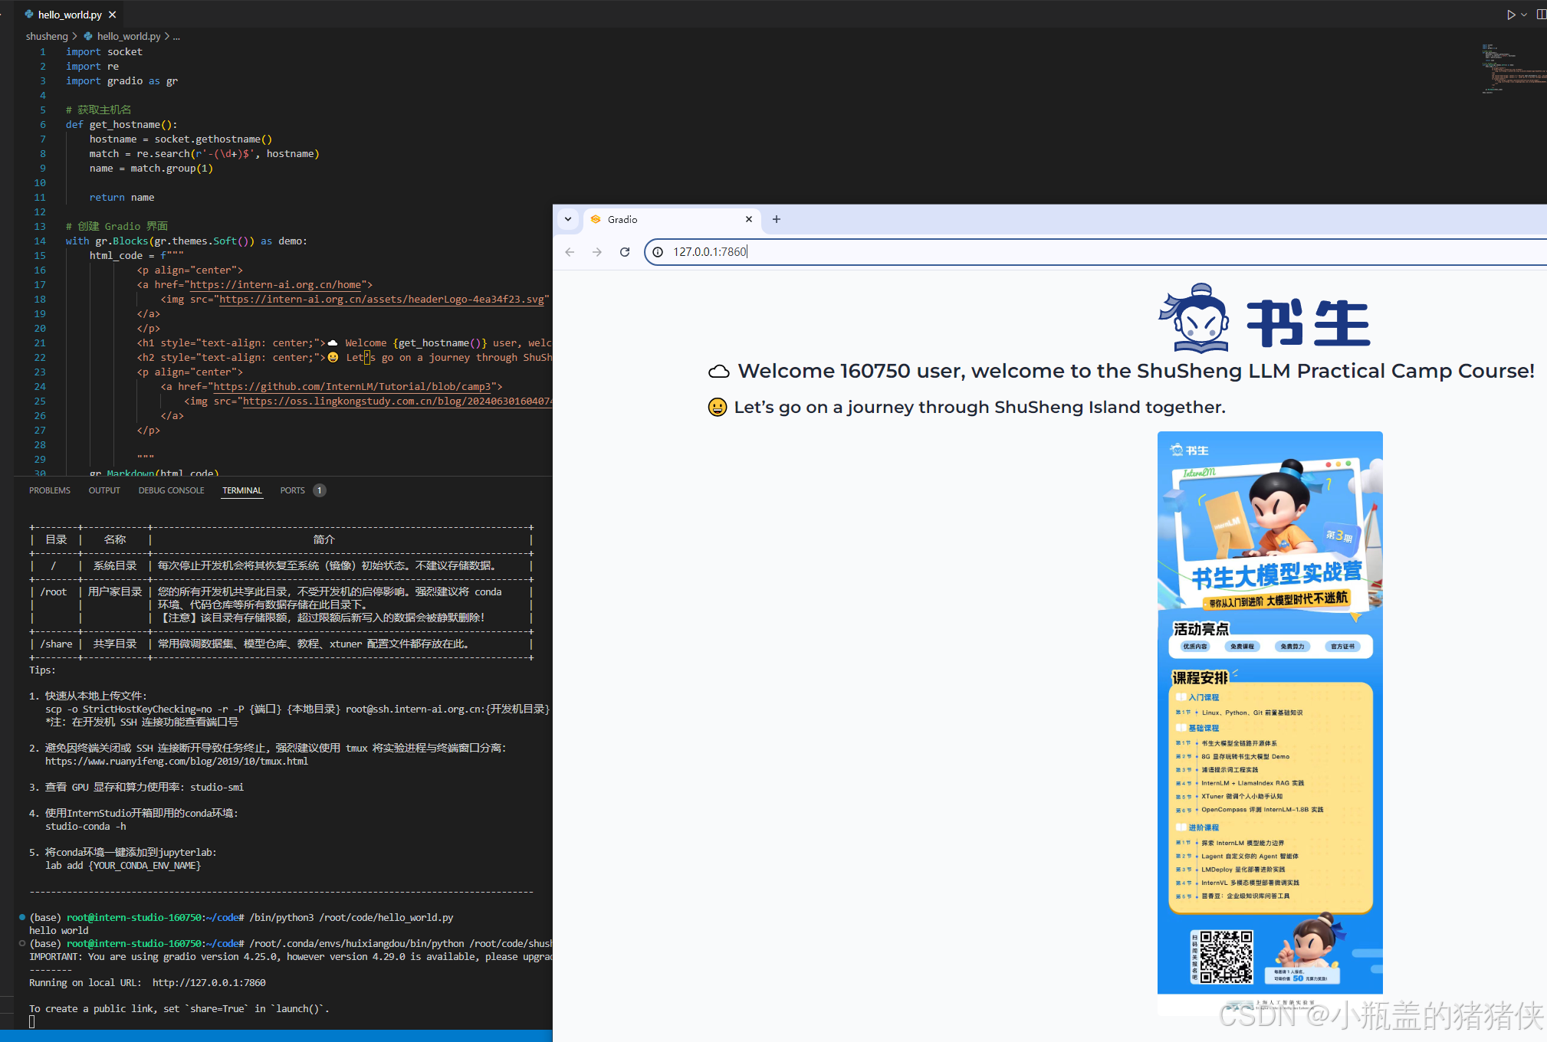Click 'import gradio as gr' line
The image size is (1547, 1042).
click(121, 81)
